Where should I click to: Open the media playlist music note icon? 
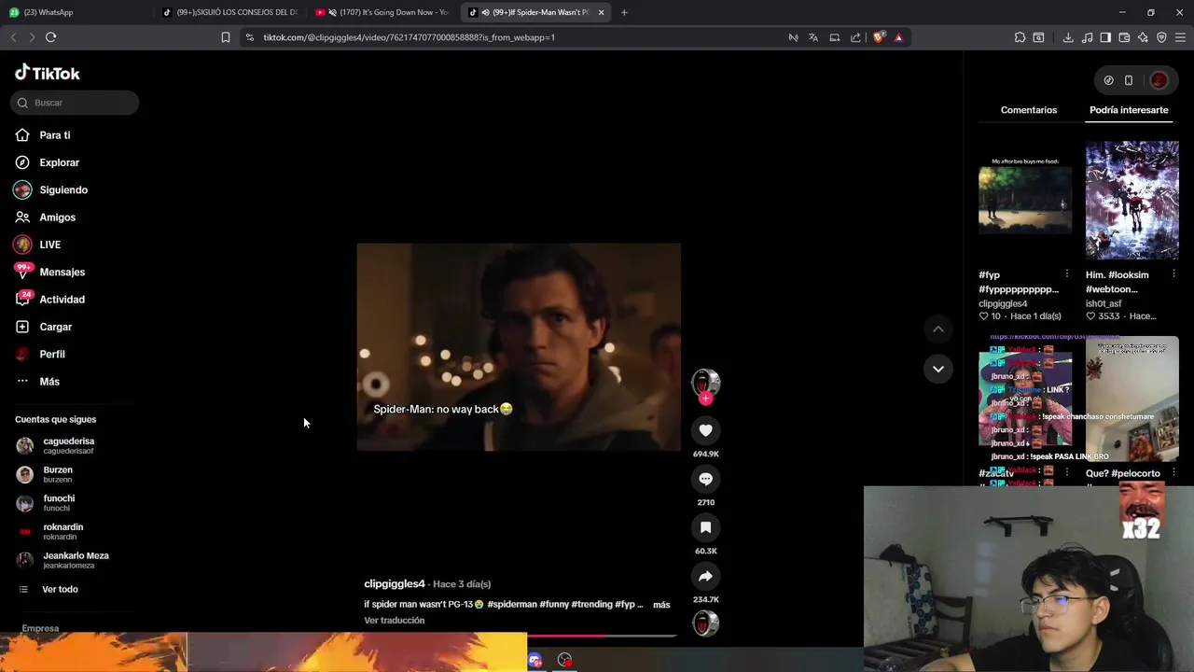1087,37
